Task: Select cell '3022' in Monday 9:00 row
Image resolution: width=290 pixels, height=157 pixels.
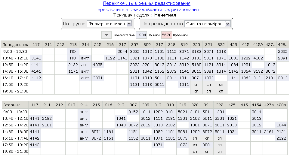Action: click(x=135, y=51)
